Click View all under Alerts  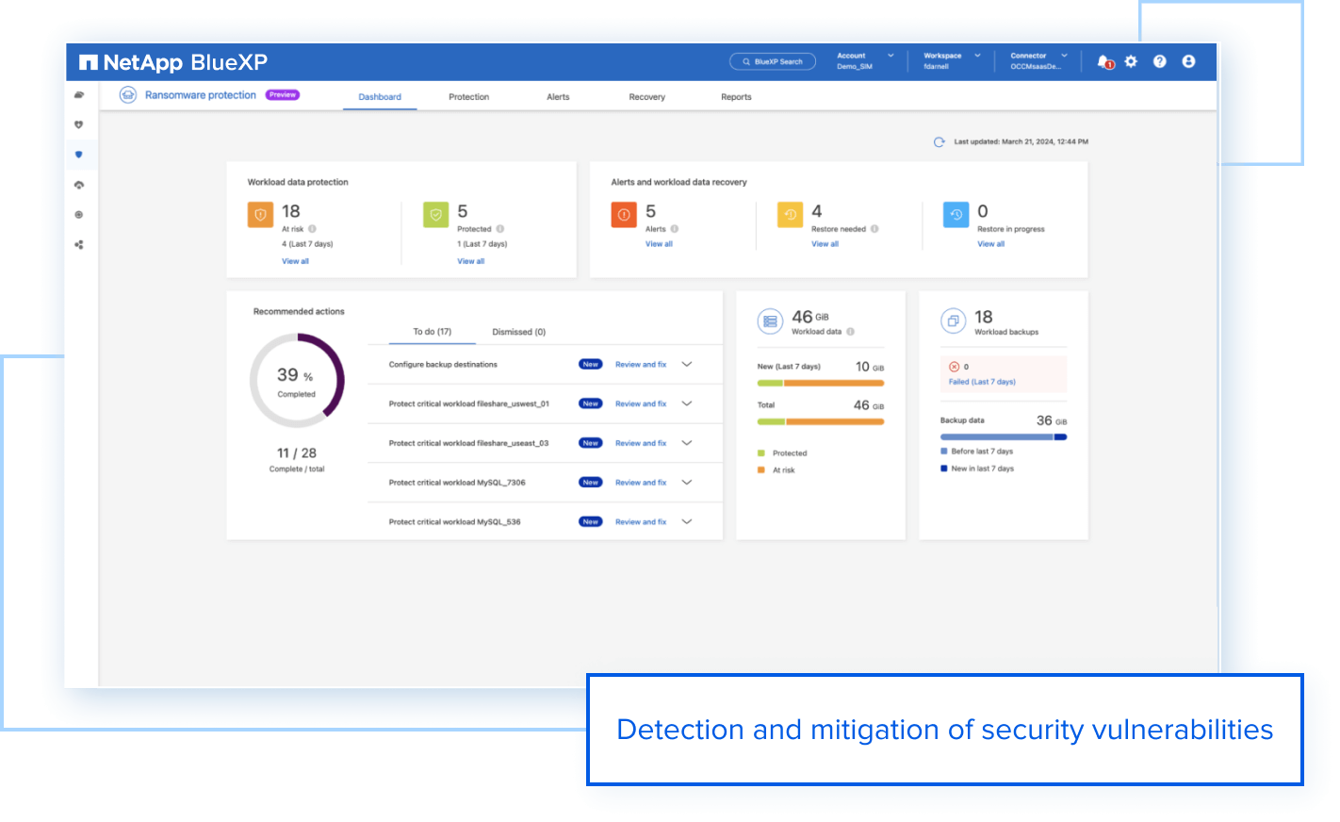659,243
